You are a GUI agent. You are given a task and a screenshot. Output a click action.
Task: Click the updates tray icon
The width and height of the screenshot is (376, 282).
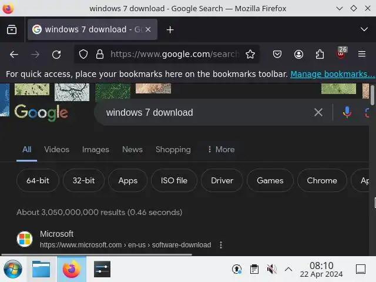[x=237, y=269]
